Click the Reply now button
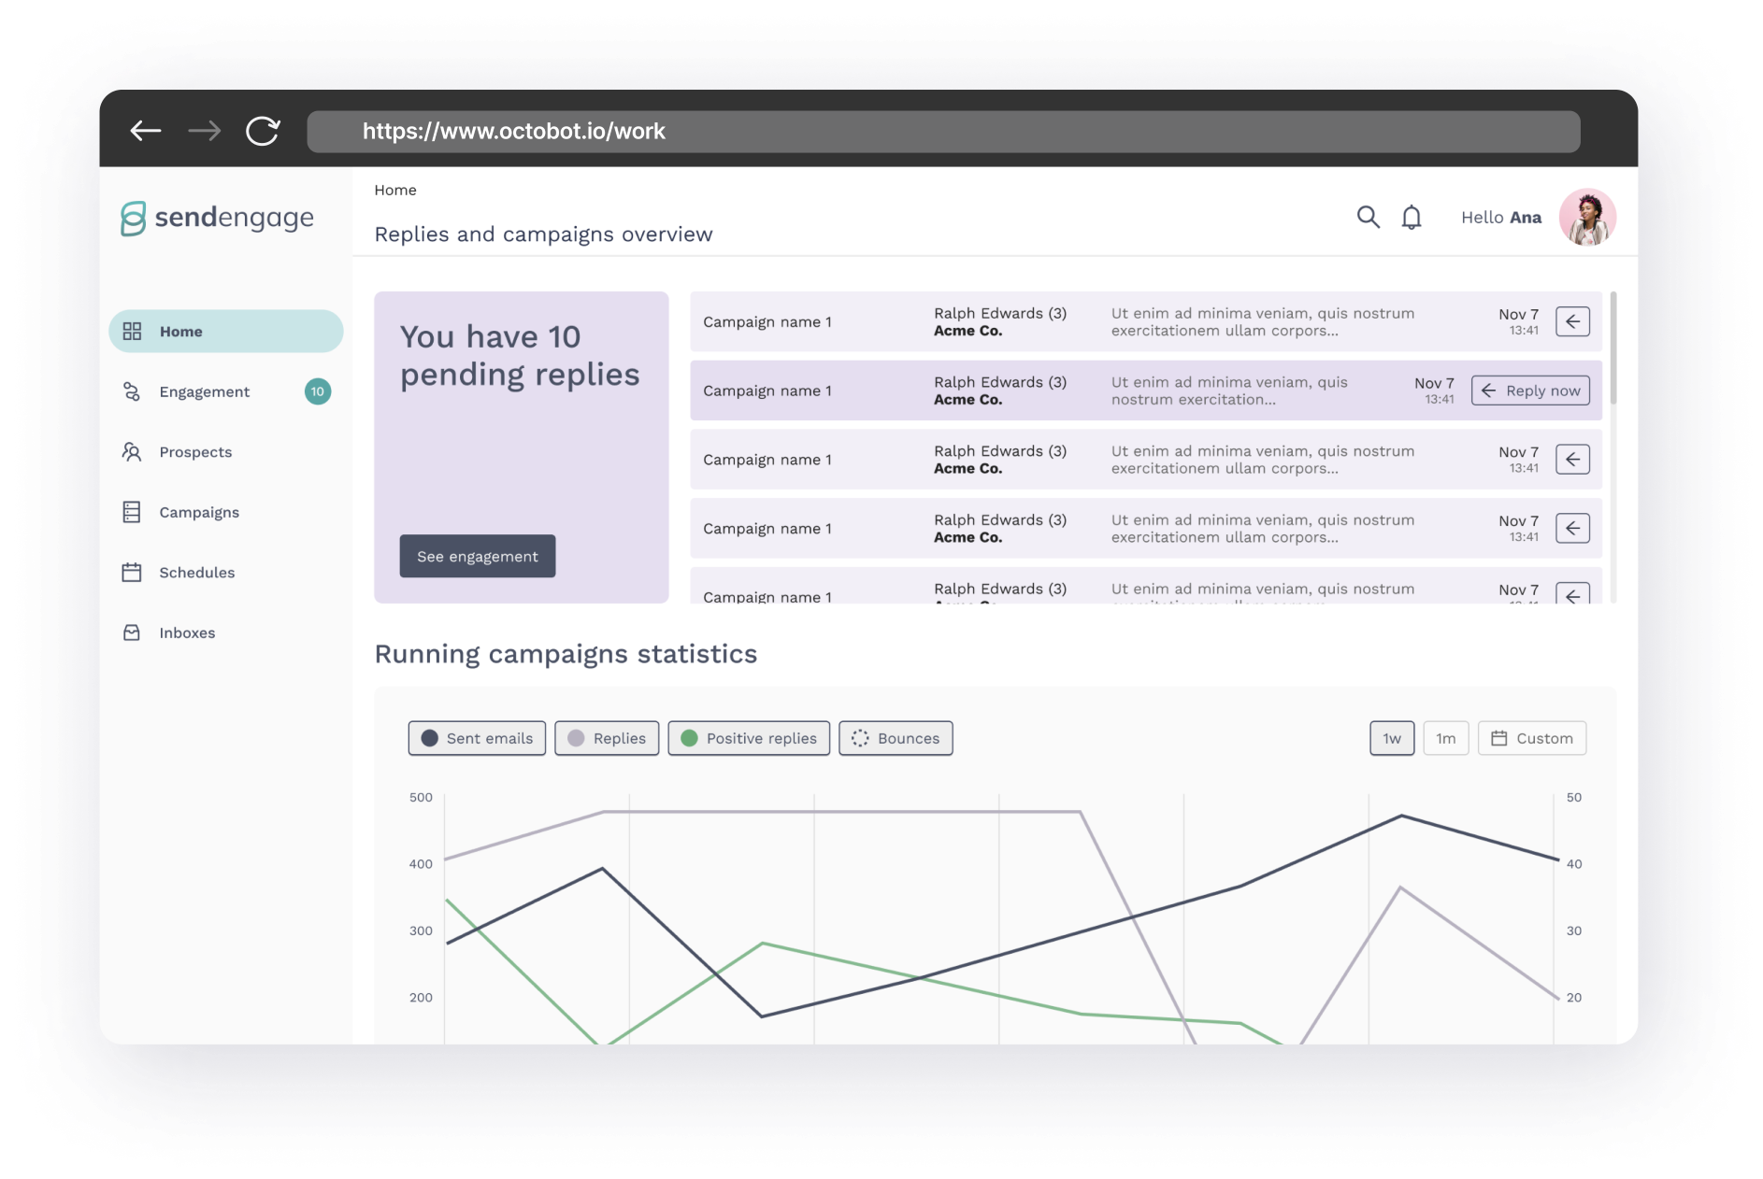The height and width of the screenshot is (1179, 1763). (x=1530, y=391)
